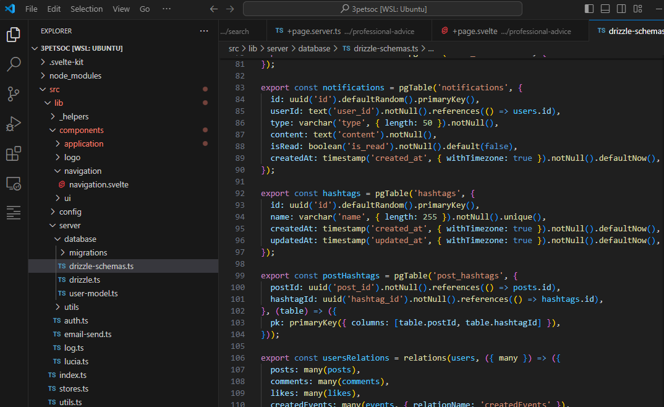Open the Explorer view in the activity bar
The width and height of the screenshot is (664, 407).
pyautogui.click(x=13, y=35)
